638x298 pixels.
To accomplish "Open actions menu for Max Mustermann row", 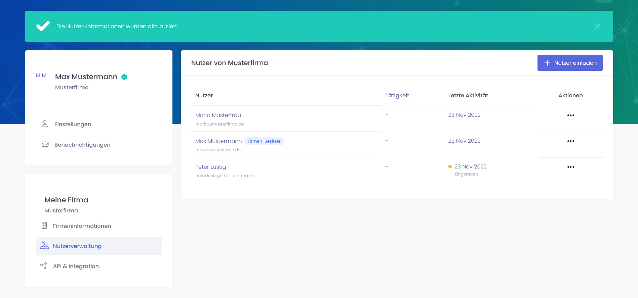I will pos(570,141).
